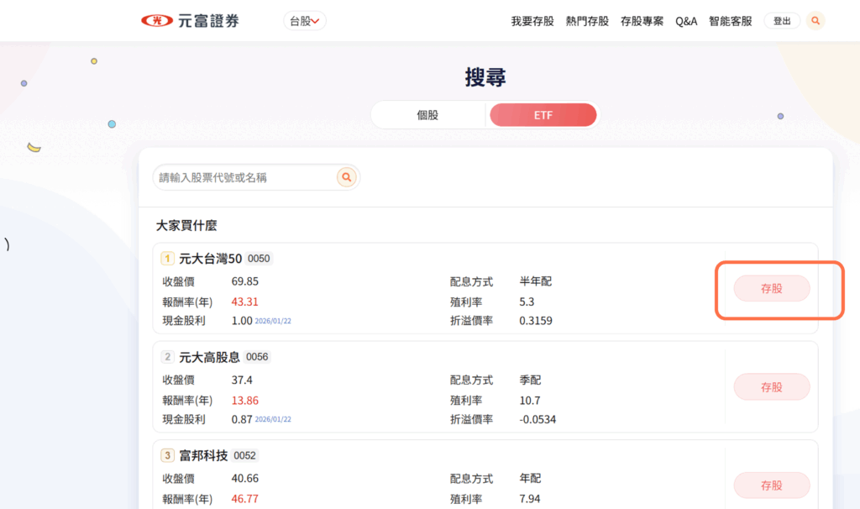The image size is (860, 509).
Task: Open 智能客服 support link
Action: (731, 21)
